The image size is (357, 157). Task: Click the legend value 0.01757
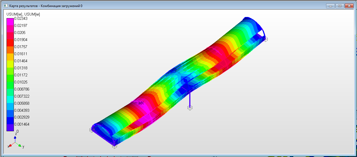click(x=21, y=47)
